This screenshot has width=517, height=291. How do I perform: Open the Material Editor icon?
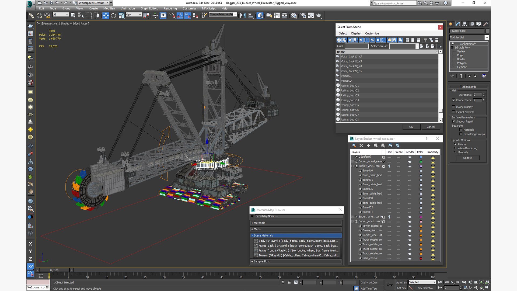click(x=294, y=16)
